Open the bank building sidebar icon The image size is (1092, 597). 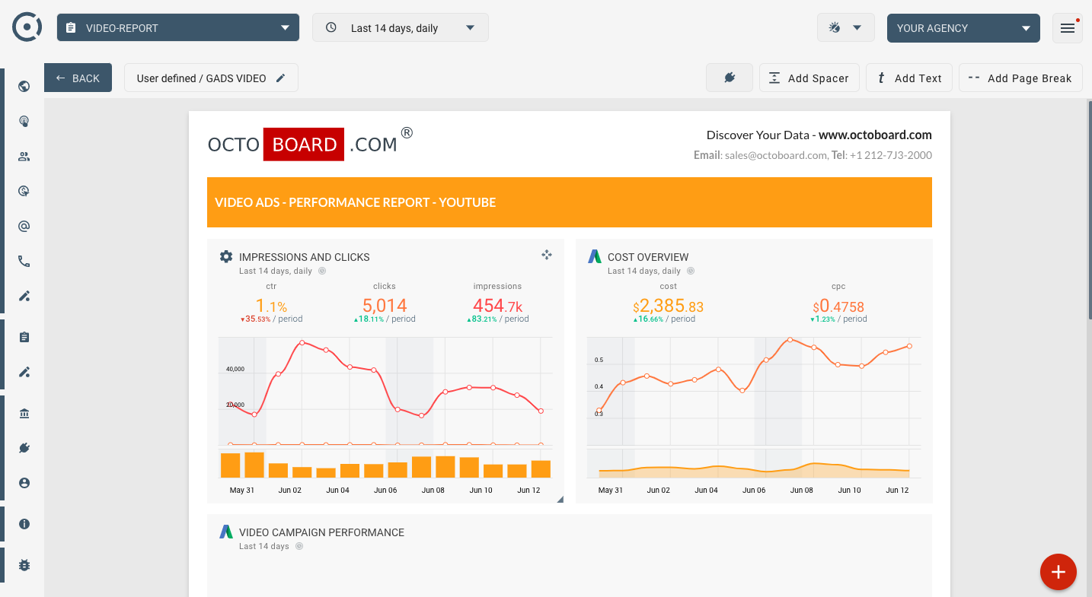(x=24, y=414)
